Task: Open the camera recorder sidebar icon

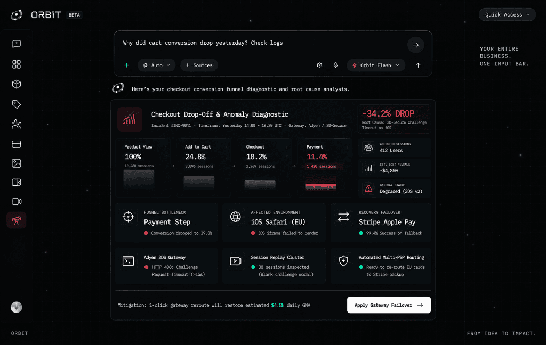Action: (17, 201)
